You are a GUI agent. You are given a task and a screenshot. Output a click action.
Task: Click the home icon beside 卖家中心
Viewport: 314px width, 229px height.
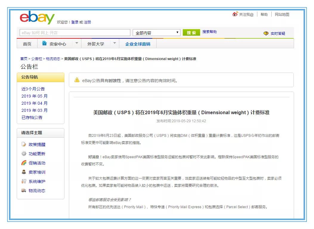[44, 43]
